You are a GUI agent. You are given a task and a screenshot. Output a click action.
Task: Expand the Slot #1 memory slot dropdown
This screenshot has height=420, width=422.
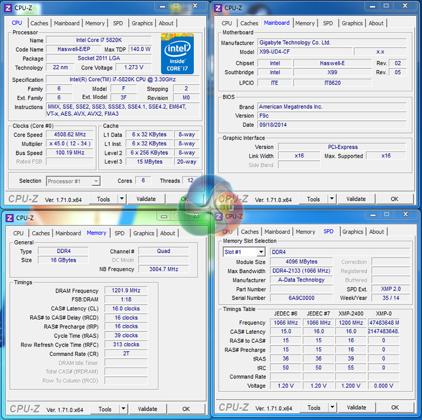(260, 252)
